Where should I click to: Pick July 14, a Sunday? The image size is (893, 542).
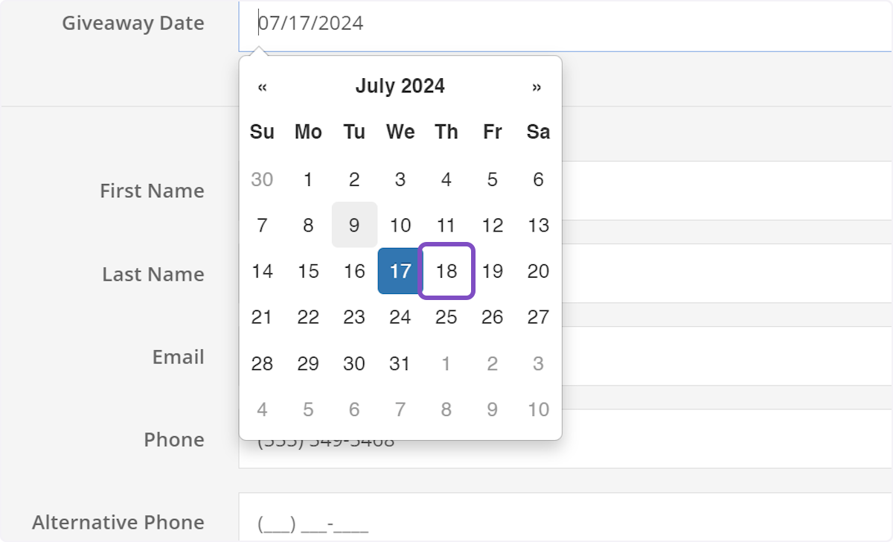tap(262, 271)
